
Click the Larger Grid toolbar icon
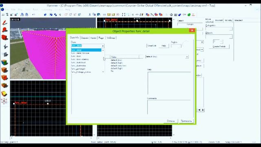click(16, 15)
